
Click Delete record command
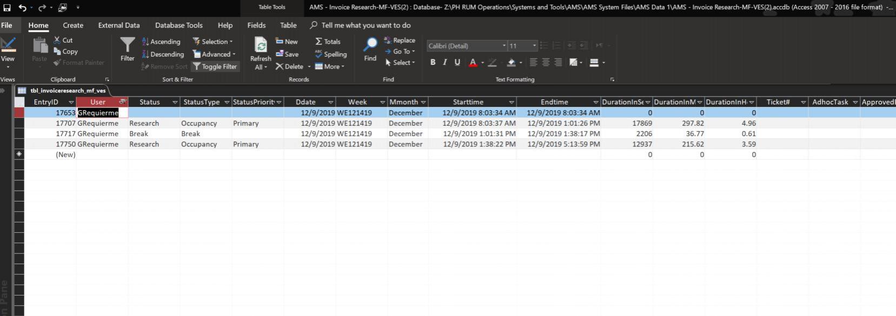(290, 66)
